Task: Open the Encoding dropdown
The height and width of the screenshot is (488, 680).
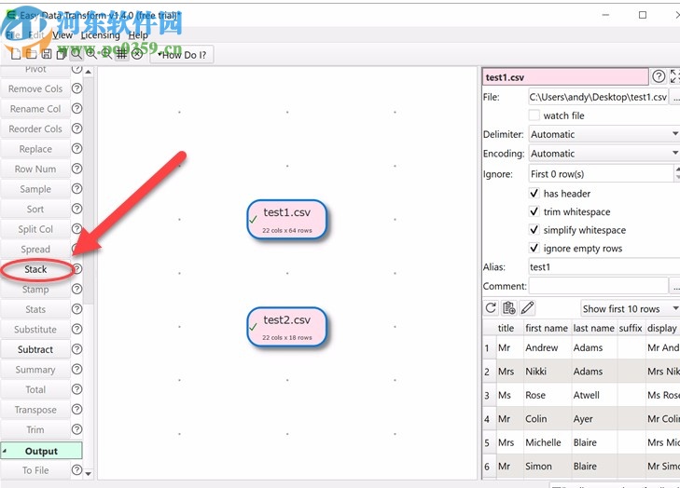Action: [604, 154]
